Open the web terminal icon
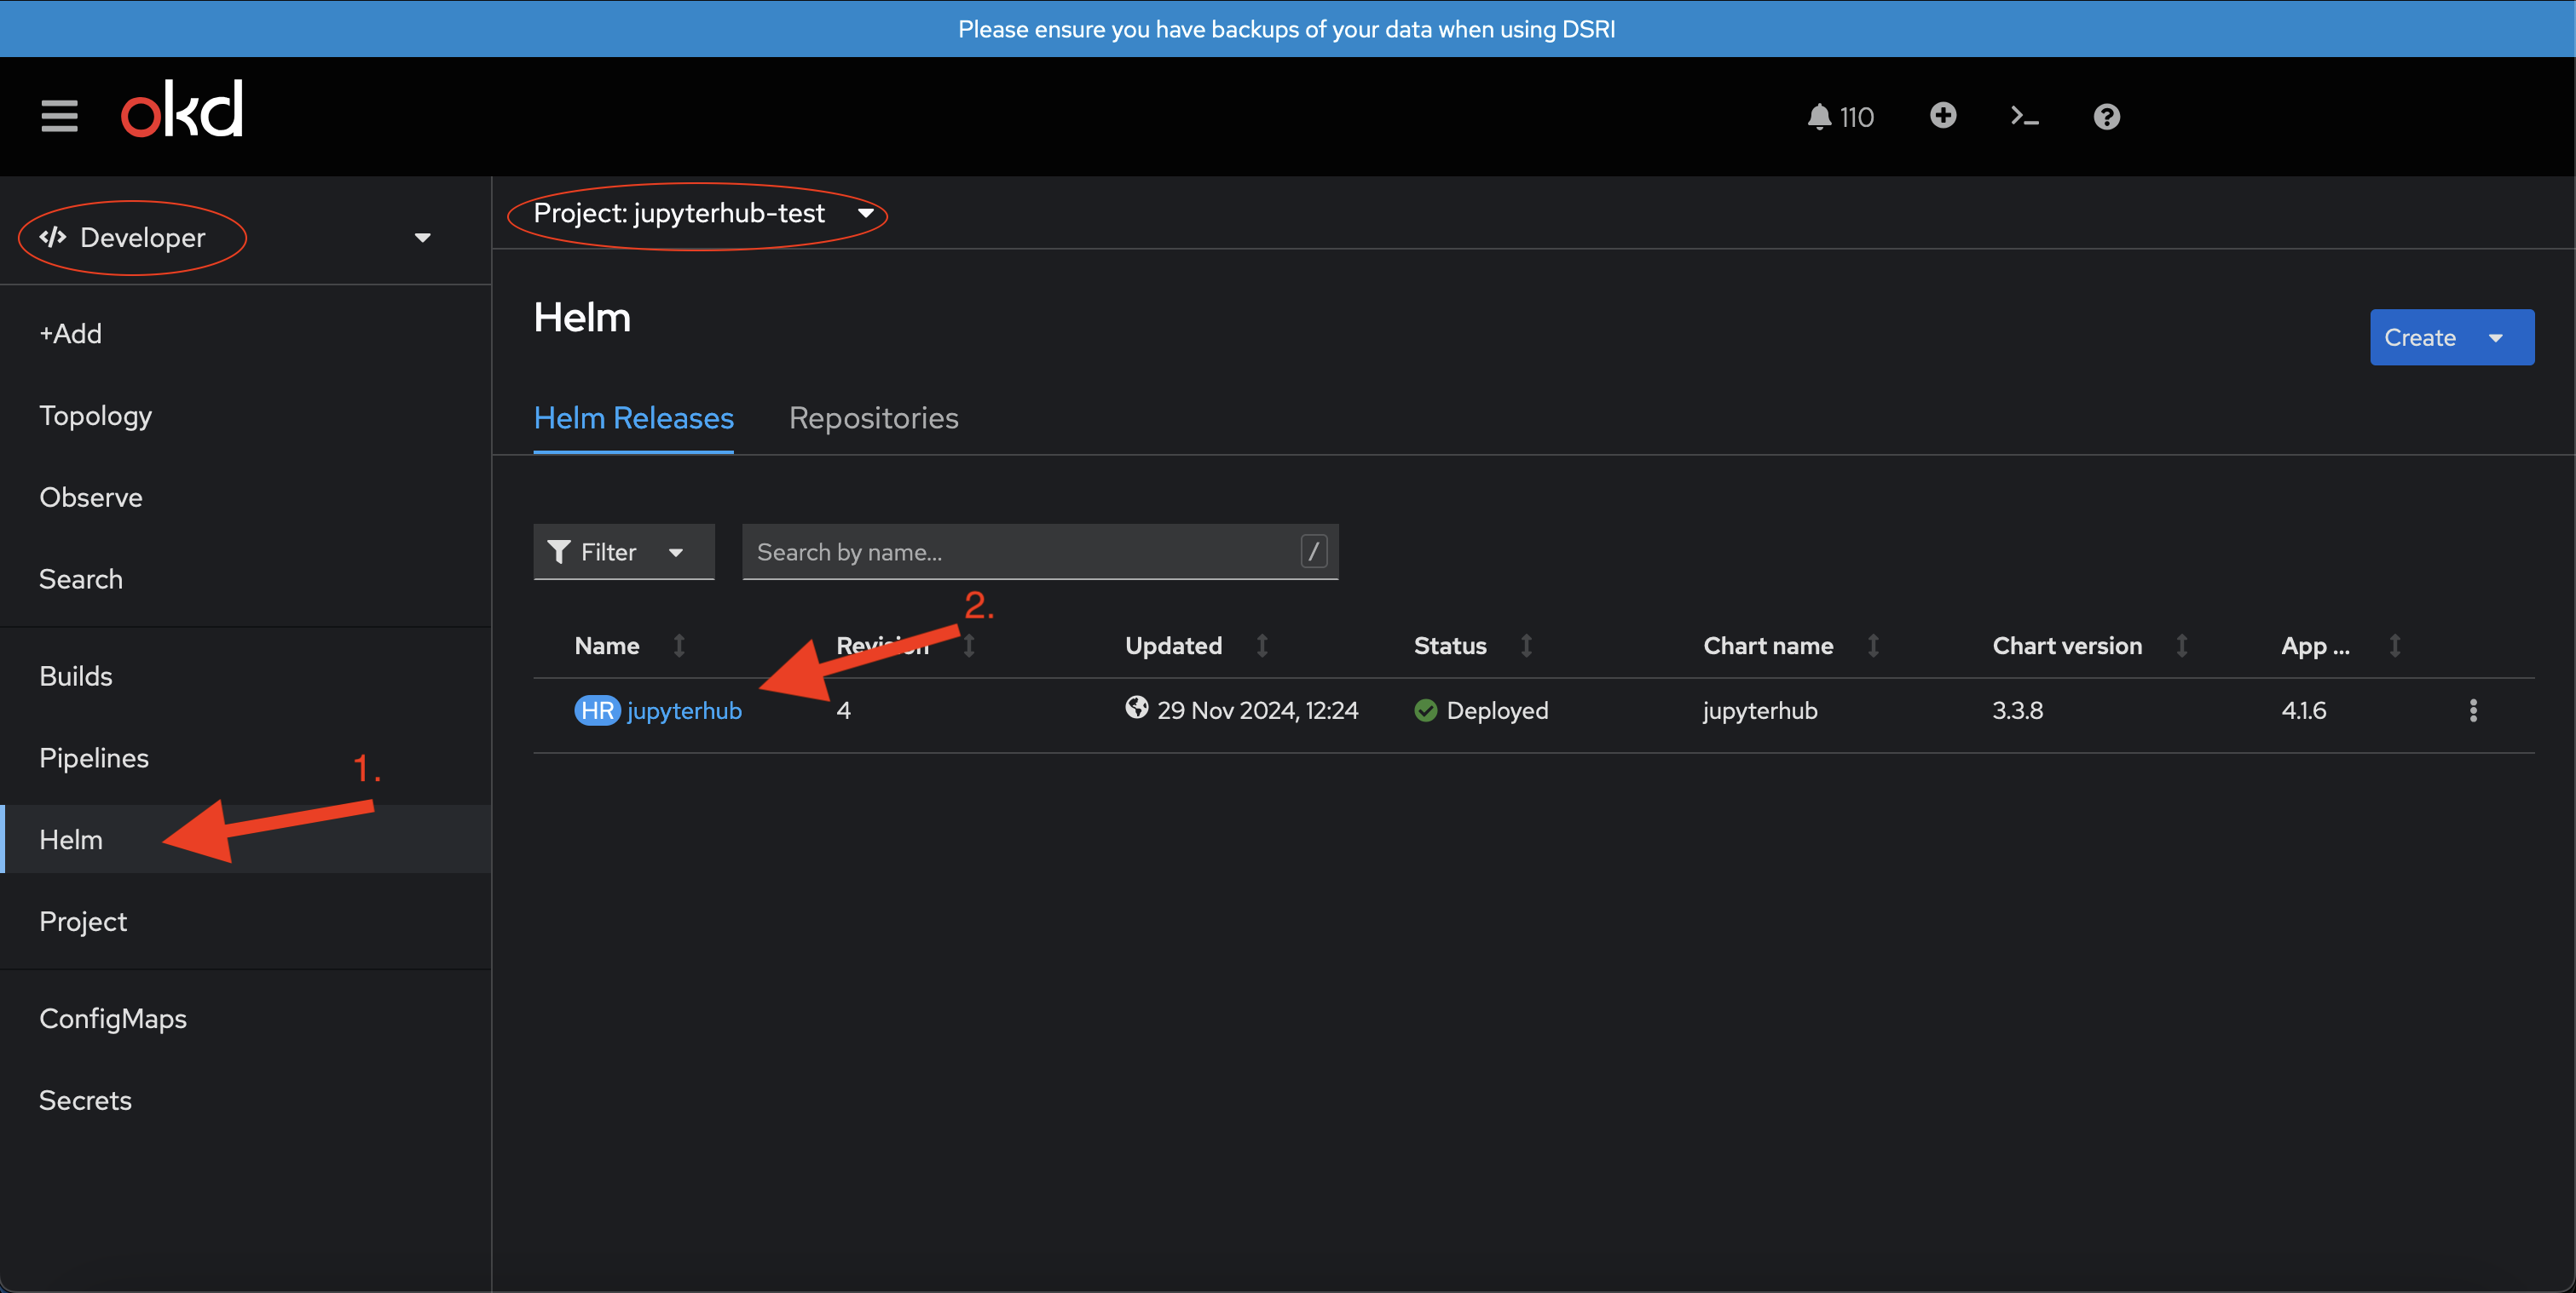 click(x=2025, y=117)
